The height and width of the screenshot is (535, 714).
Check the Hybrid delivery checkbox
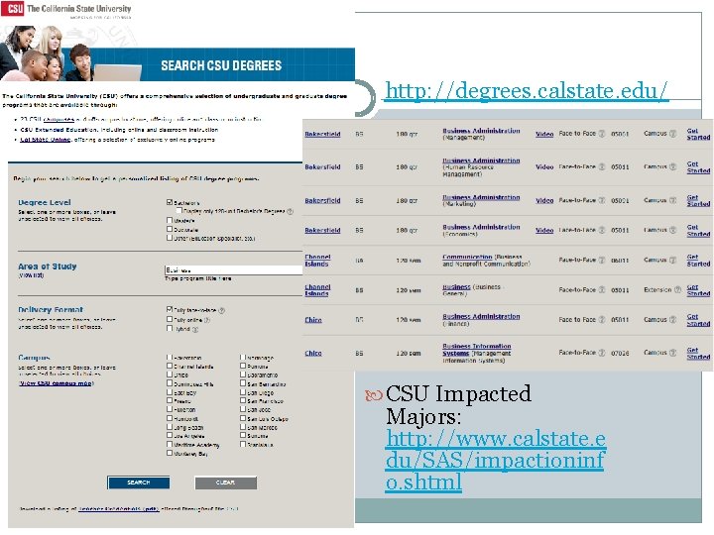pyautogui.click(x=170, y=329)
